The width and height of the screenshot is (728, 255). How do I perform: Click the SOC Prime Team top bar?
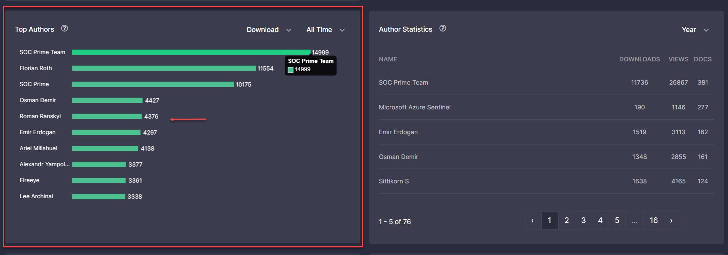(x=191, y=53)
